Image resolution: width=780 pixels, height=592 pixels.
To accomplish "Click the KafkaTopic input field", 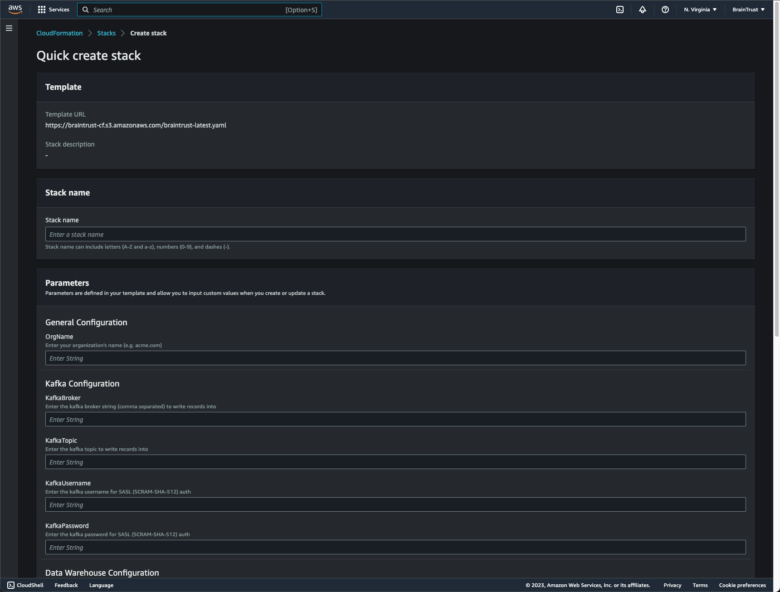I will click(395, 462).
